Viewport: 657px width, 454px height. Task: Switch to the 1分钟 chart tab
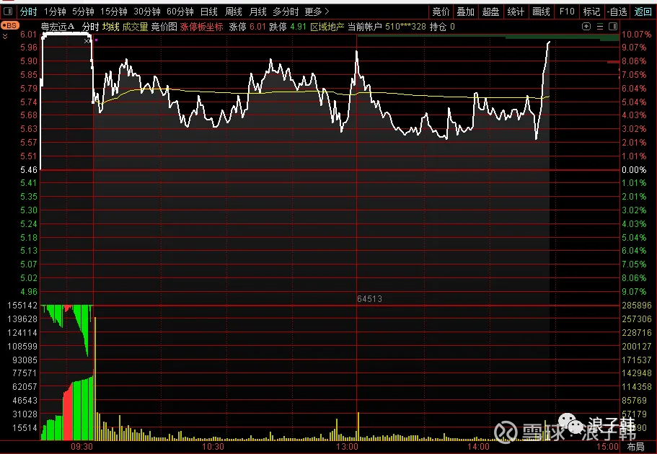56,12
